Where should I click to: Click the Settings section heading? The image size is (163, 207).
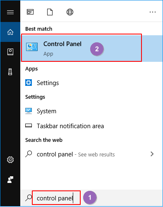tap(35, 97)
